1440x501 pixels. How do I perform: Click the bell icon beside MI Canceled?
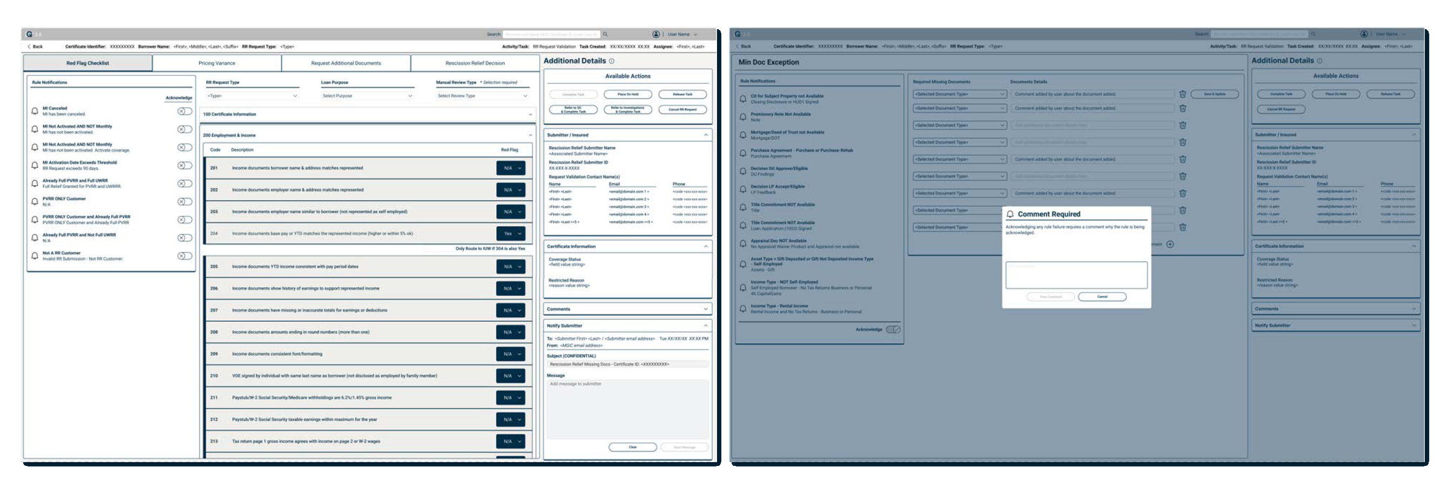coord(35,111)
